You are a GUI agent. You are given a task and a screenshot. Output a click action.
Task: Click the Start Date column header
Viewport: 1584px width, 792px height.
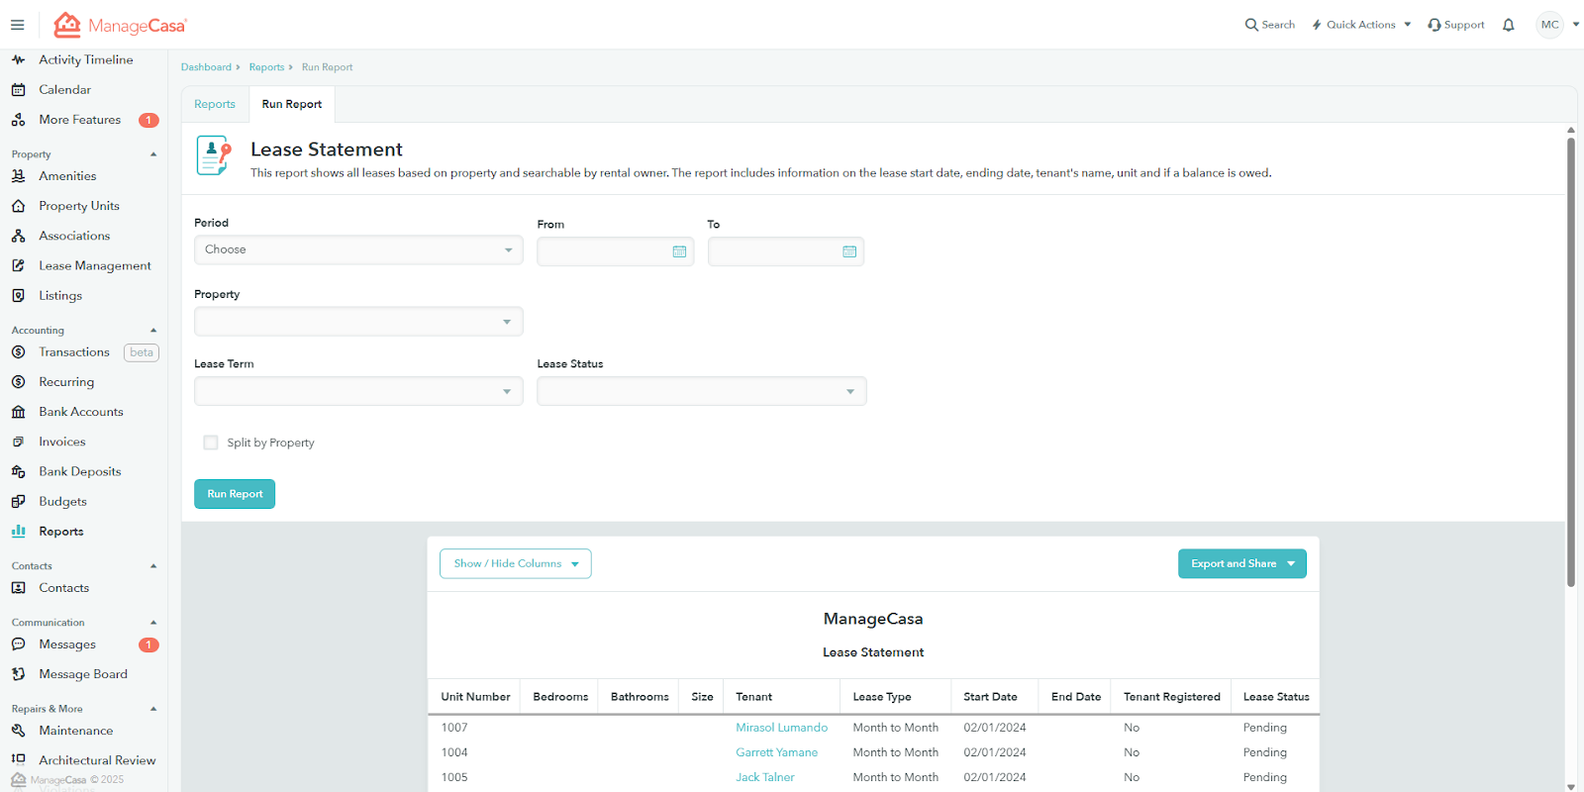coord(991,697)
